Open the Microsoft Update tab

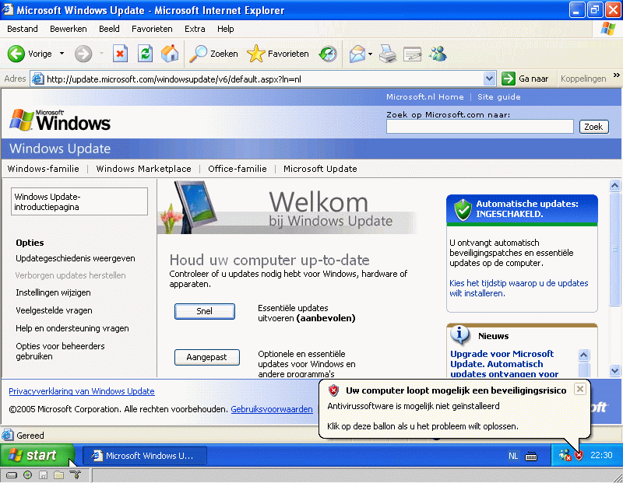[320, 169]
